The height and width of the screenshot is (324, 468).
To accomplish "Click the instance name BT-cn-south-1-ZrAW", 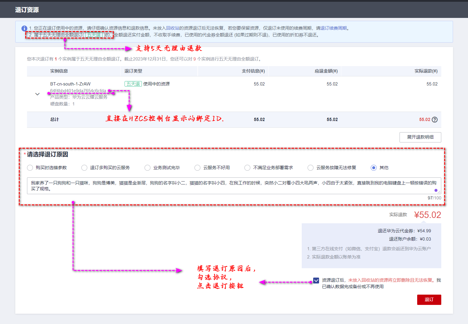I will (71, 84).
